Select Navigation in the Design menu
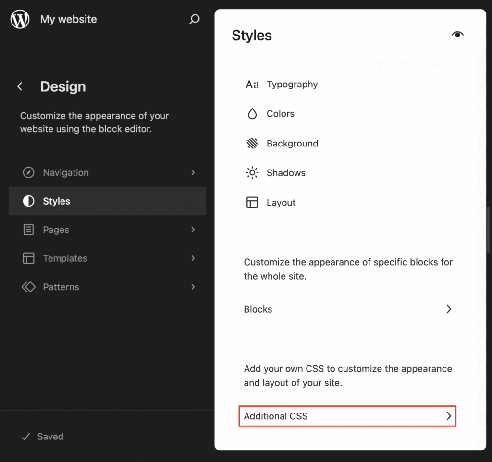Image resolution: width=492 pixels, height=462 pixels. pos(65,172)
